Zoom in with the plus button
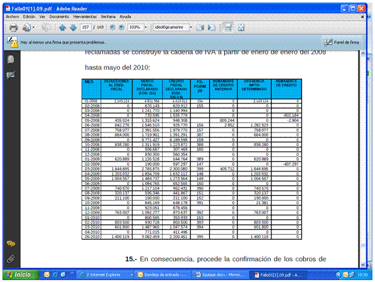Image resolution: width=375 pixels, height=282 pixels. pos(121,27)
